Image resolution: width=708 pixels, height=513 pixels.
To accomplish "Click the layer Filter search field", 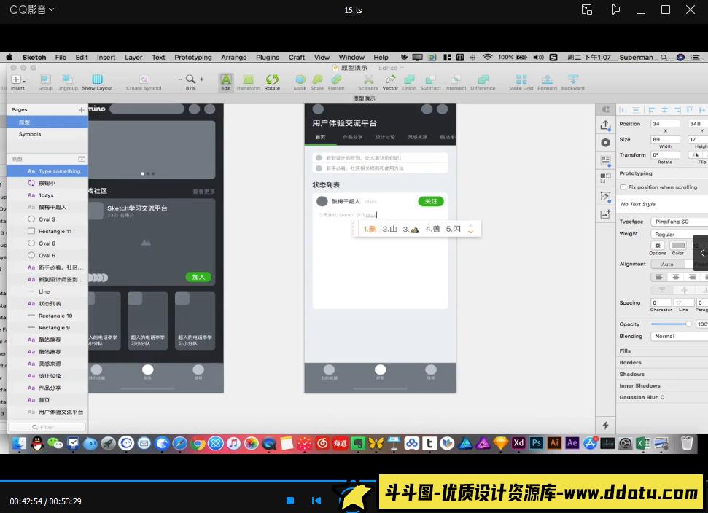I will 47,427.
